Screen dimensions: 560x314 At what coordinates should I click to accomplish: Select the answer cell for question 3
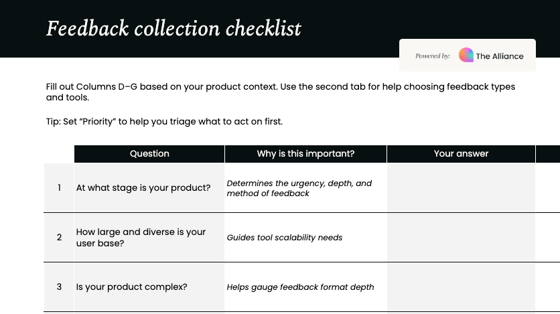pyautogui.click(x=461, y=287)
